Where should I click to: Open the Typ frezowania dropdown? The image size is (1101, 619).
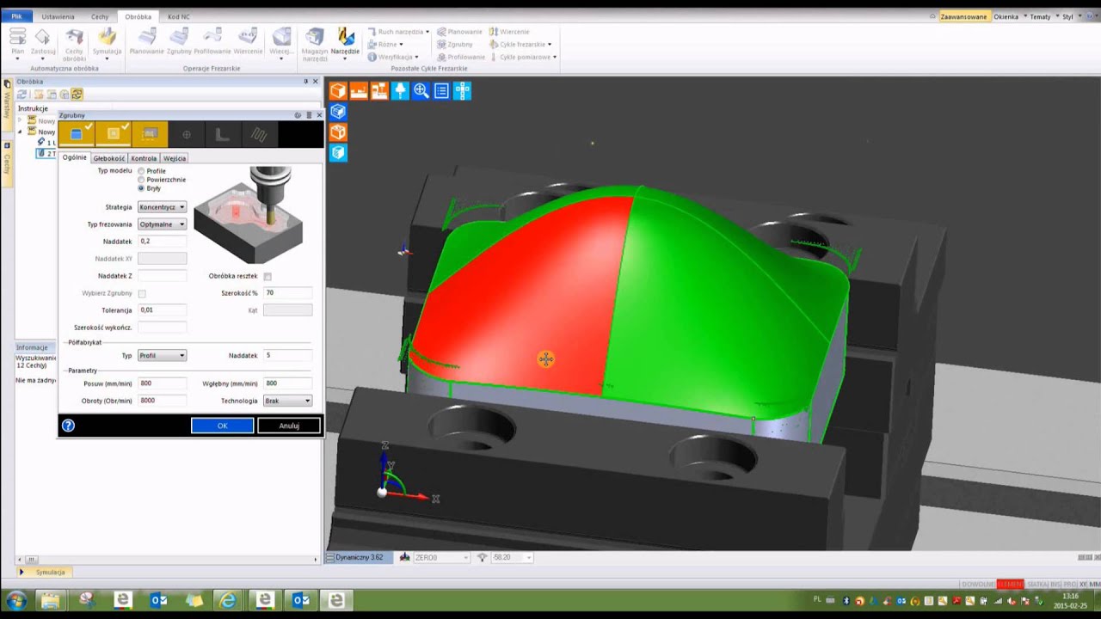coord(163,224)
